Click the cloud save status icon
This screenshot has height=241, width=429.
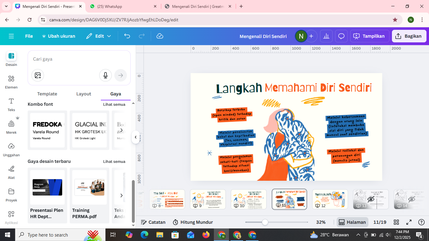160,36
